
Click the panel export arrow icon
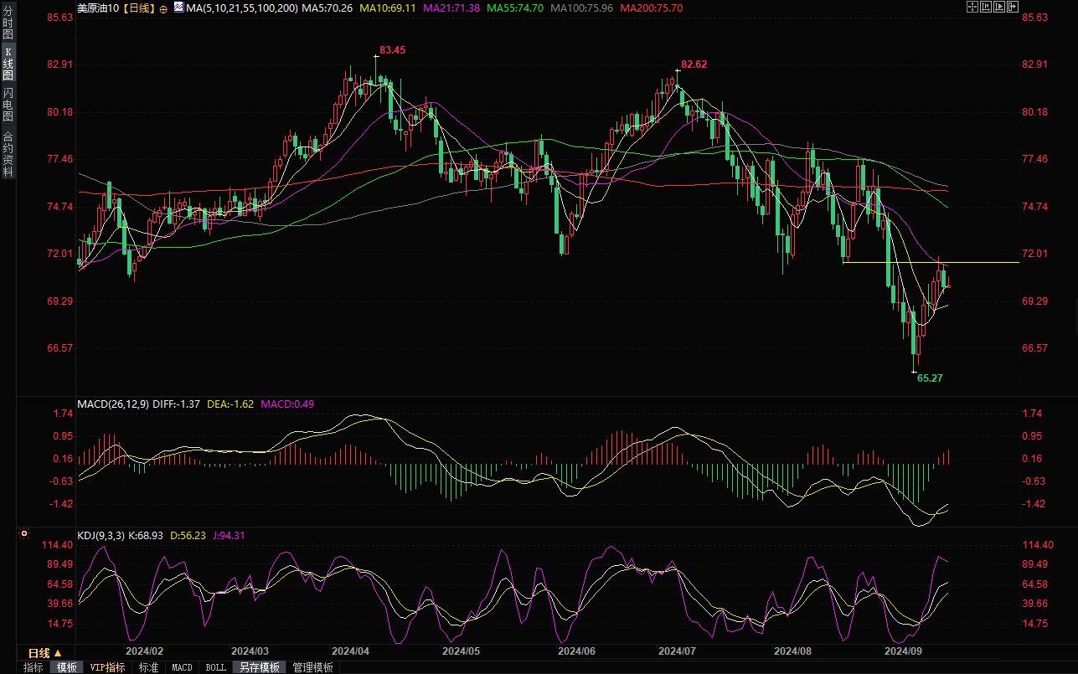click(1014, 7)
